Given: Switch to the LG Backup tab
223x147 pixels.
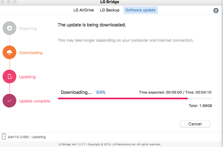Looking at the screenshot, I should tap(110, 10).
